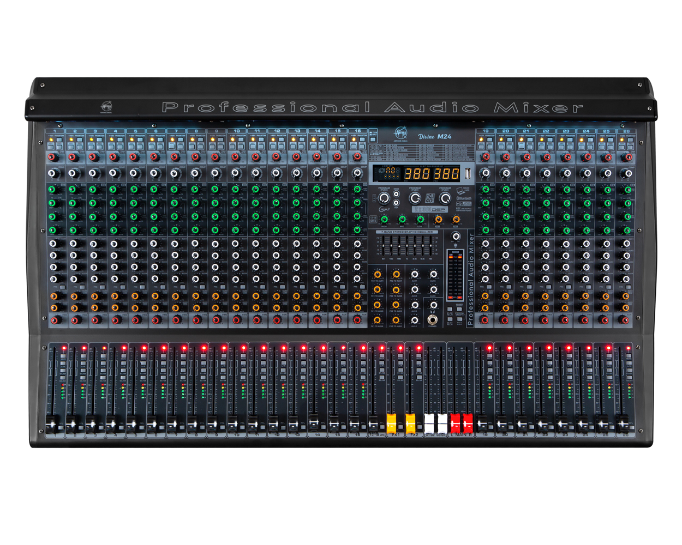Click the FX1 TO AUX1 orange knob

coord(377,275)
